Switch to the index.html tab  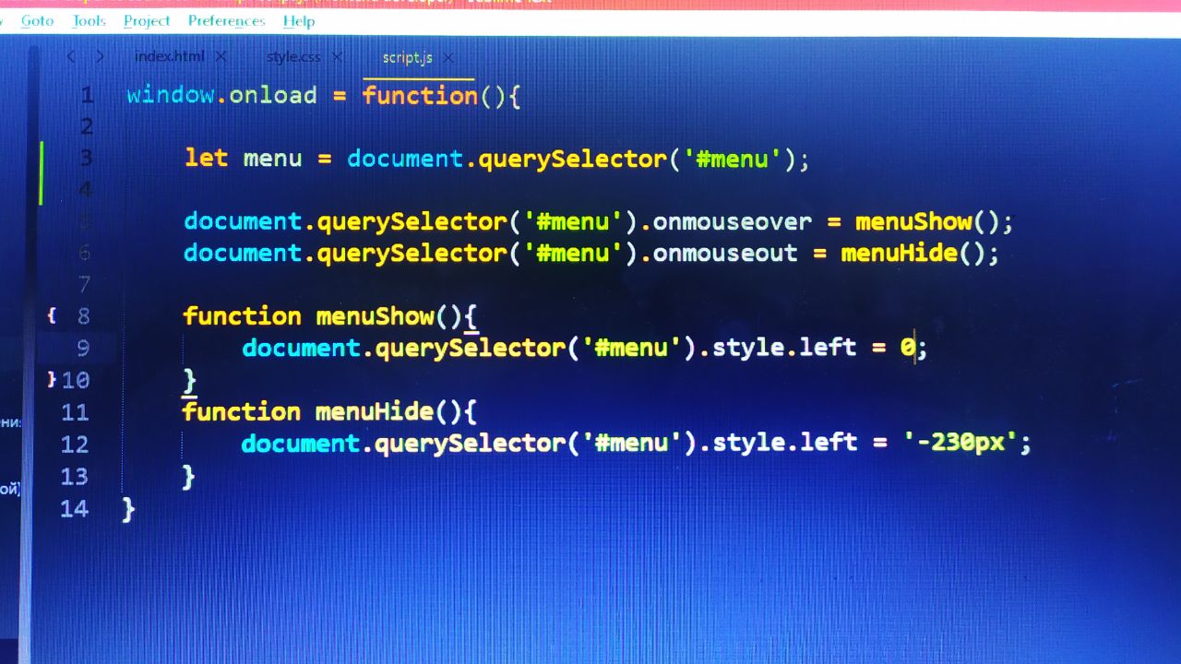[169, 56]
